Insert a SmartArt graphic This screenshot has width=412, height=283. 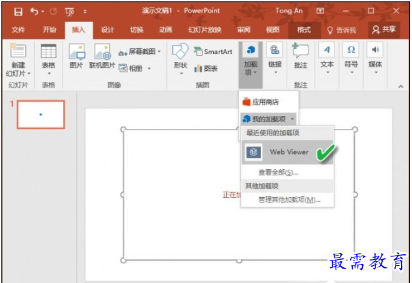[x=213, y=52]
